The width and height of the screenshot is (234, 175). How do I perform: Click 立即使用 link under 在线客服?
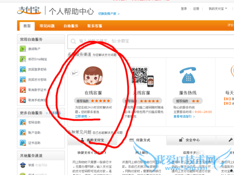pyautogui.click(x=82, y=116)
